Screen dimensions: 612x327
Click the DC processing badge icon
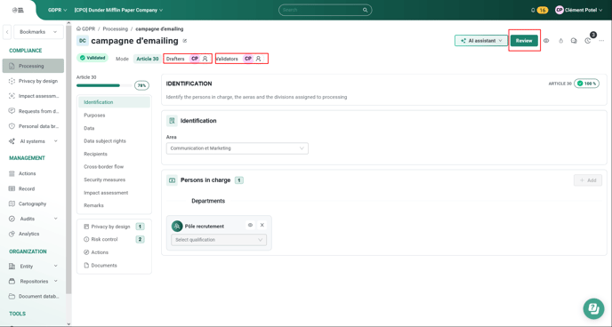(83, 41)
